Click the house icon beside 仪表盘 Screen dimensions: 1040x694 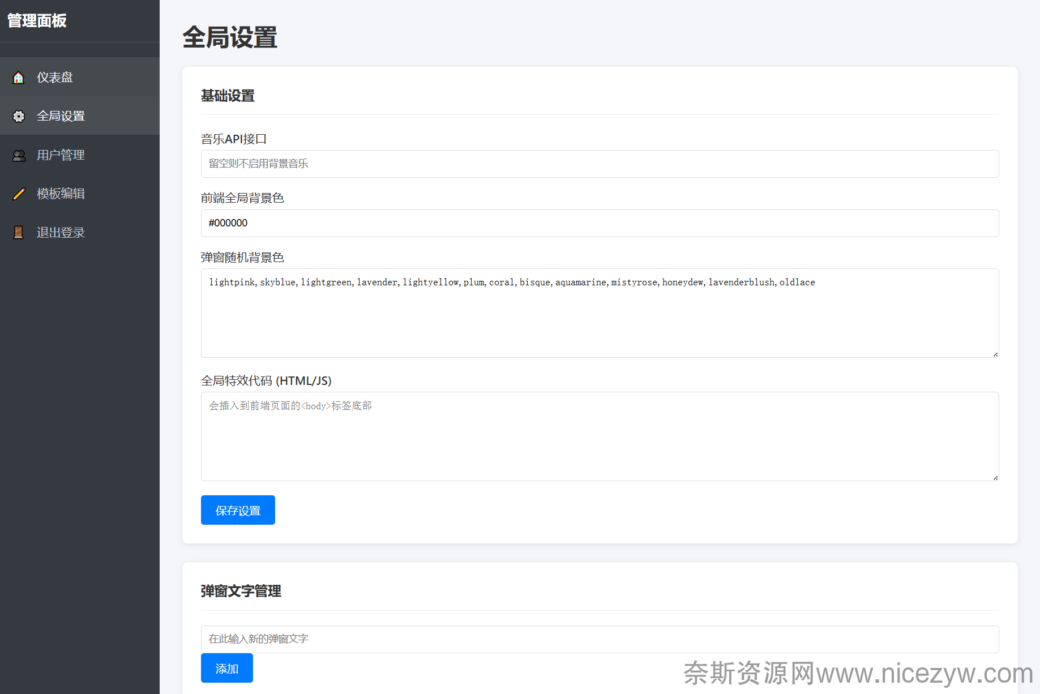[19, 78]
